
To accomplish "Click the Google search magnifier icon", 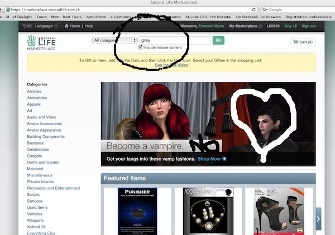I will (265, 9).
